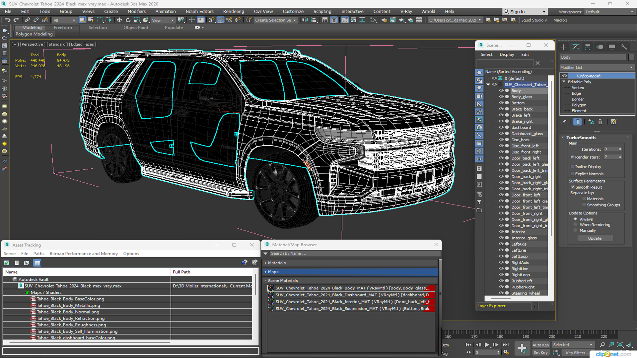This screenshot has width=637, height=358.
Task: Click the Update button in TurboSmooth
Action: click(x=595, y=238)
